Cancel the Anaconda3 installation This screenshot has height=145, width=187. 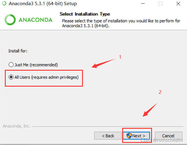(x=169, y=136)
